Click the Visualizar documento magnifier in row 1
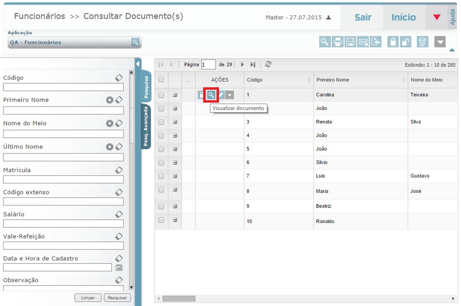 [x=211, y=95]
